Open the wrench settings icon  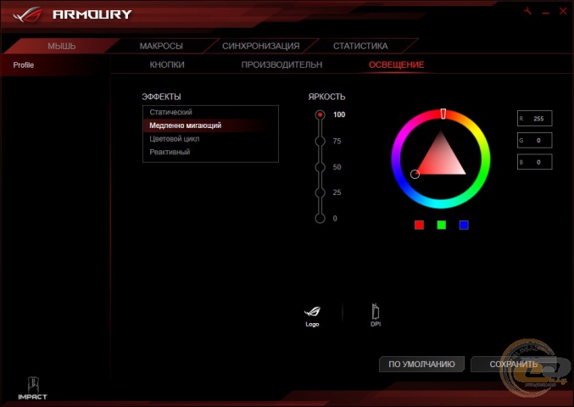527,11
